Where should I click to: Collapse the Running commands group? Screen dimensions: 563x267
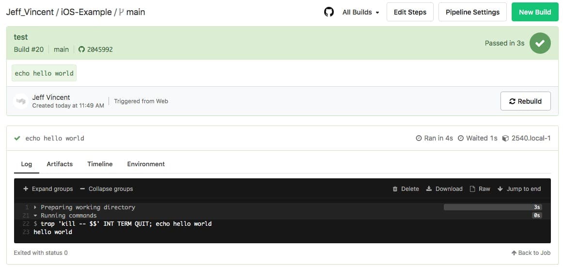click(x=65, y=216)
